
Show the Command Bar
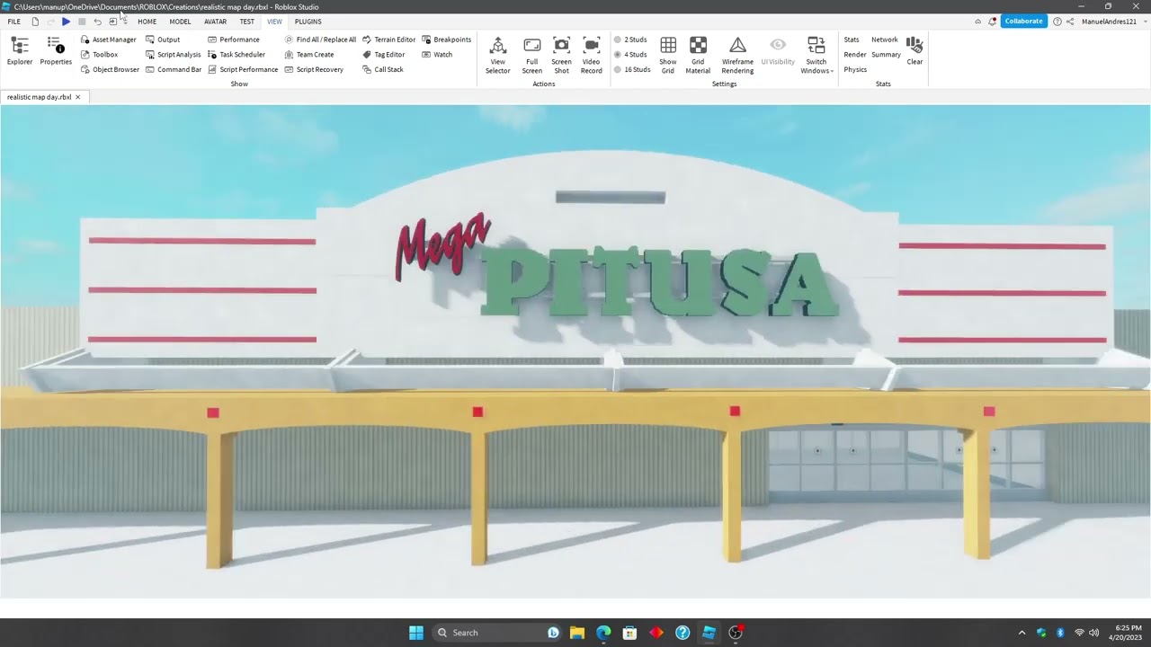tap(173, 69)
